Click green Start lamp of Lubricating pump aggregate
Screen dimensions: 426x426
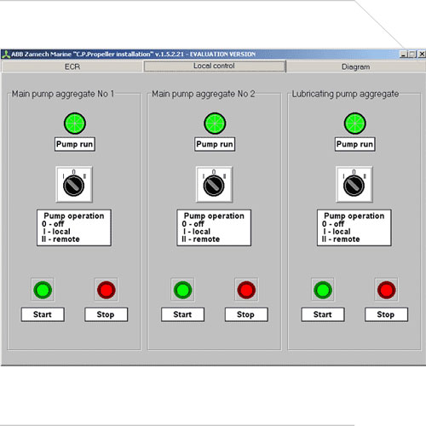click(323, 290)
